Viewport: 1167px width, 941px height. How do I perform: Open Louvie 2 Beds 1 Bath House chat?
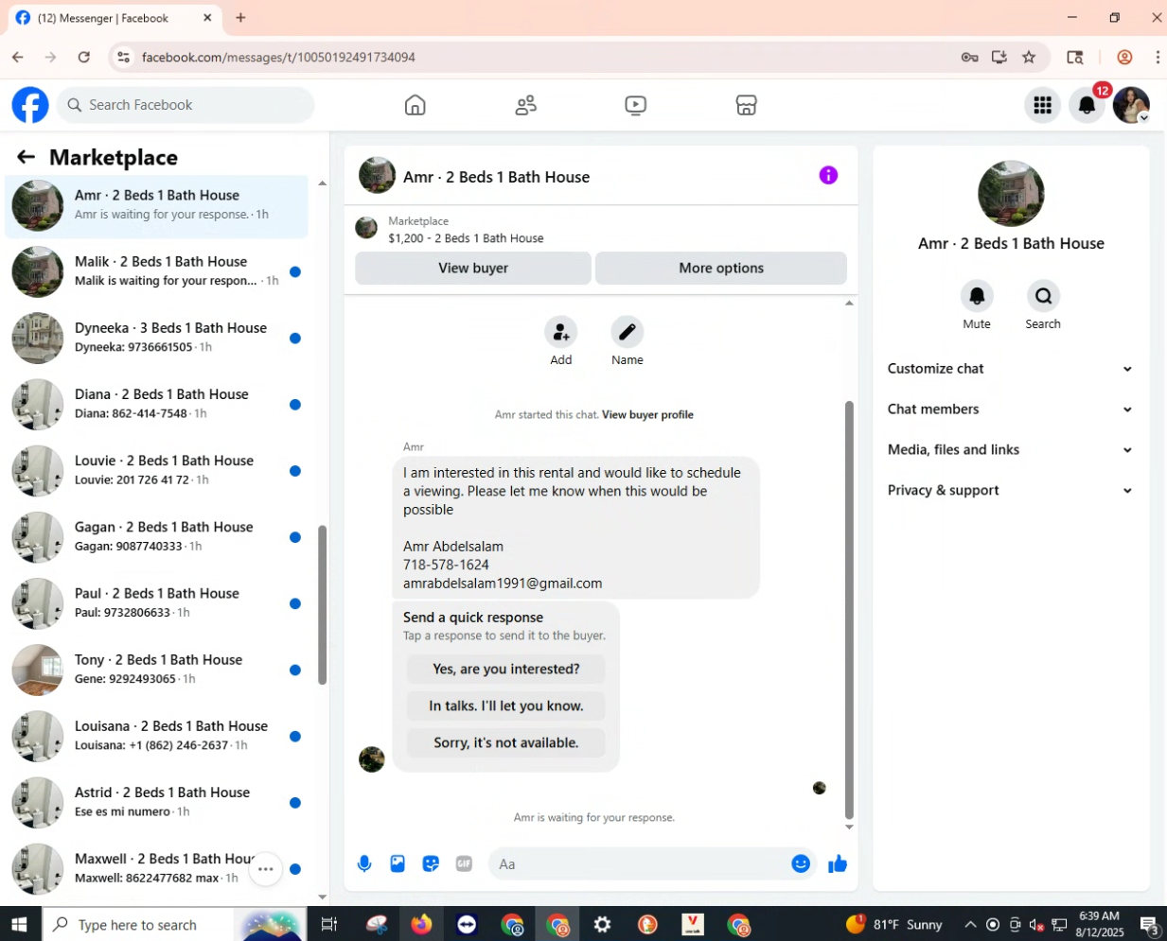point(156,470)
